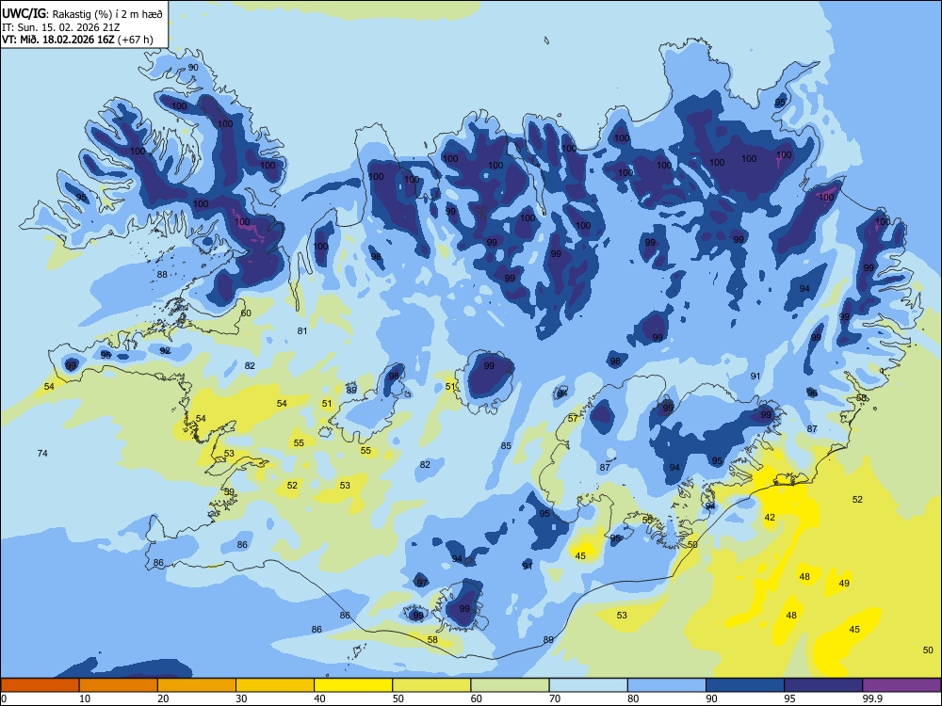The height and width of the screenshot is (706, 942).
Task: Click the map value 74 over the sea
Action: pos(42,454)
